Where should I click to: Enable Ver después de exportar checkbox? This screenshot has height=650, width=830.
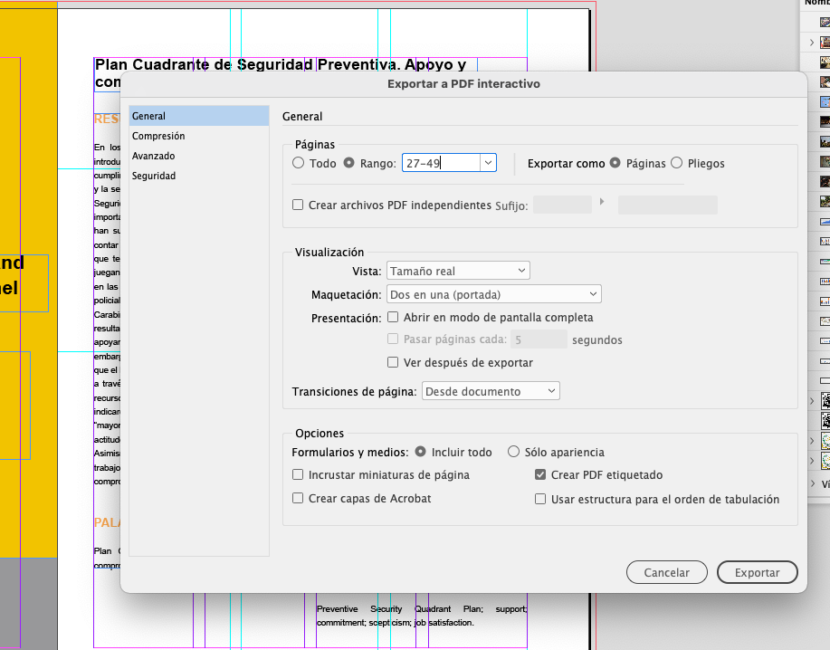[393, 362]
